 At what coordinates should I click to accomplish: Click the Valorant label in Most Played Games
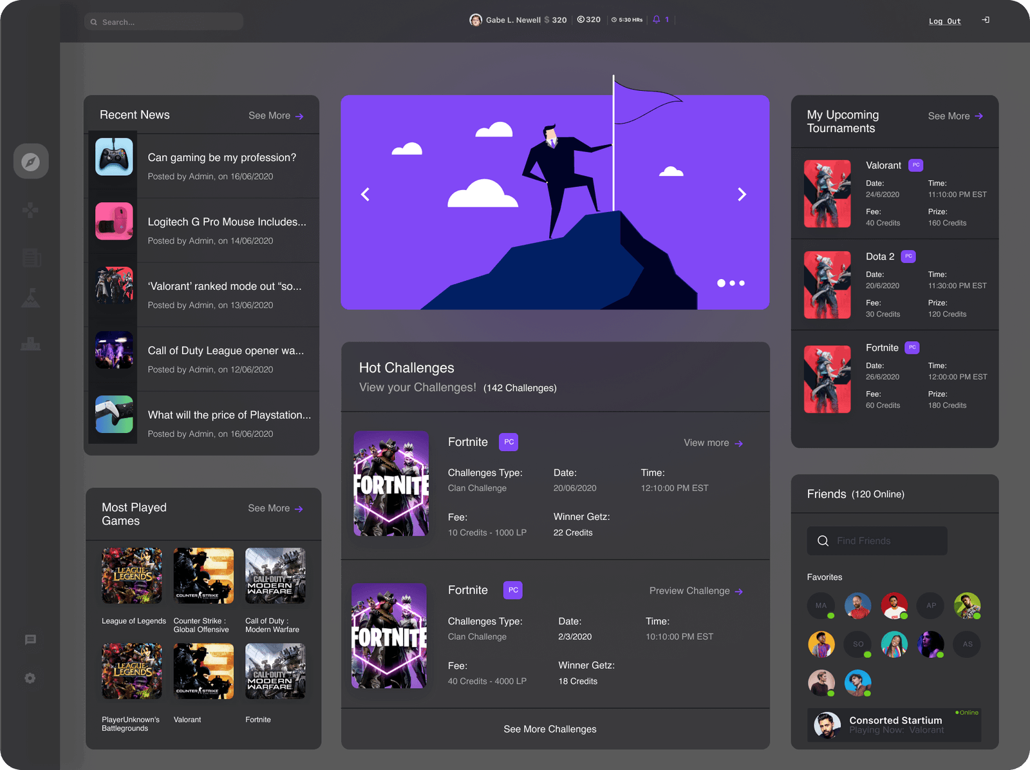187,720
